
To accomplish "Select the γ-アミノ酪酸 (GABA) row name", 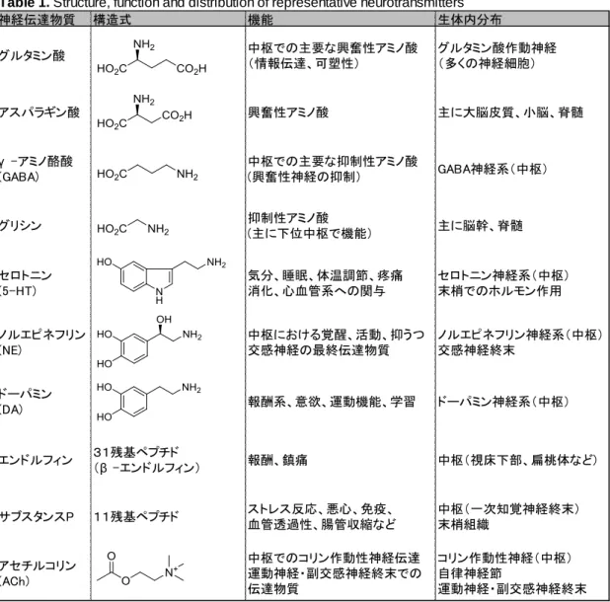I will (x=37, y=169).
